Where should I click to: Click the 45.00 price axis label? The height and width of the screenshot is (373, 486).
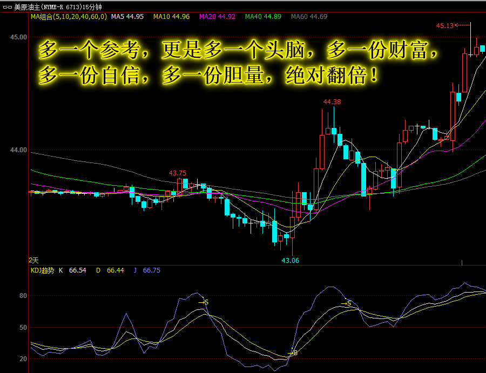tap(18, 37)
